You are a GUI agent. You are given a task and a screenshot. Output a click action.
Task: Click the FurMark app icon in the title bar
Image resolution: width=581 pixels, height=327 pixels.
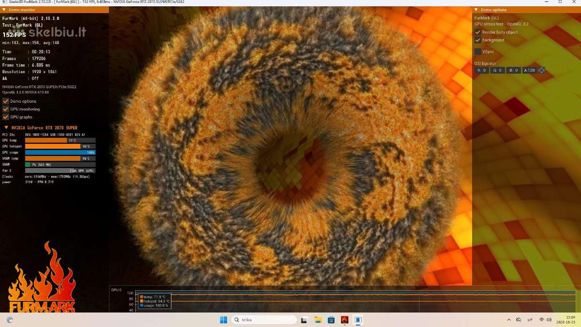pyautogui.click(x=4, y=2)
